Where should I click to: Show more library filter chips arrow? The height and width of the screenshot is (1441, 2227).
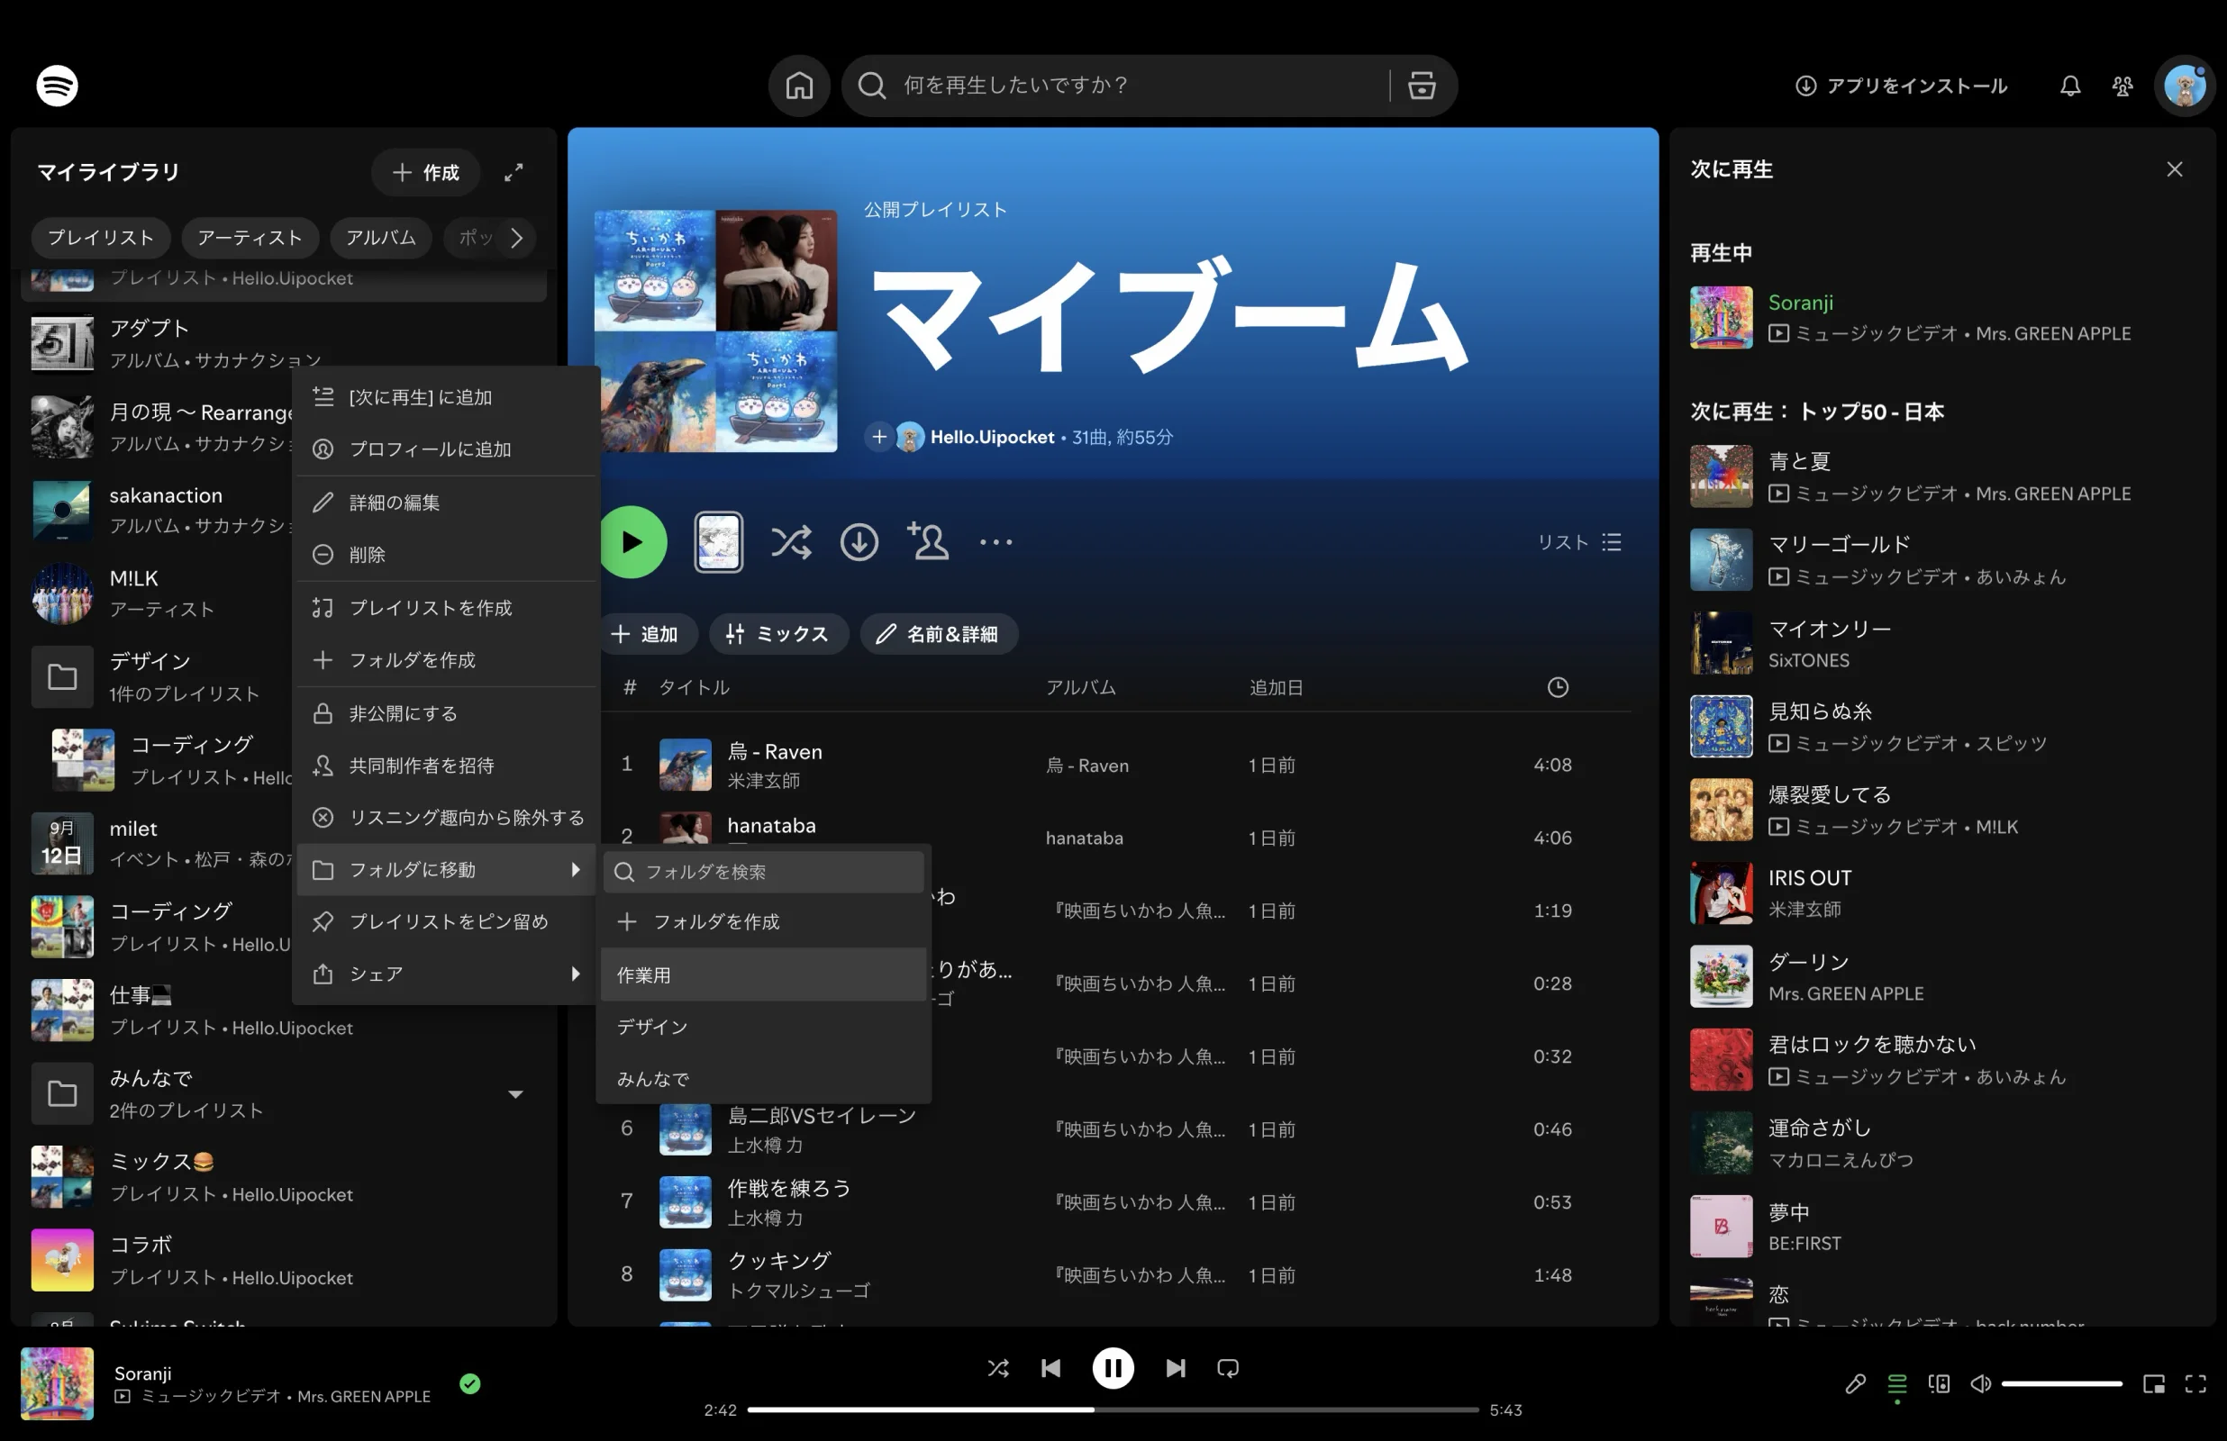click(x=516, y=238)
